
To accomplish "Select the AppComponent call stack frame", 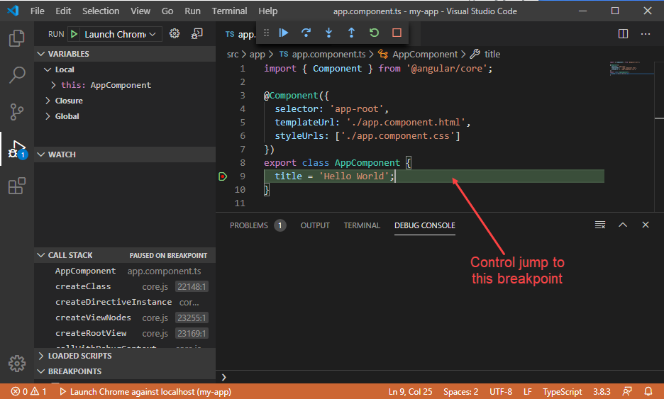I will [126, 271].
